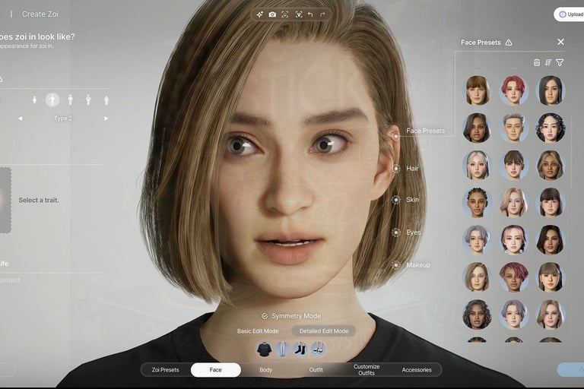The width and height of the screenshot is (584, 389).
Task: Choose the long black hair preset, top right
Action: [x=551, y=90]
